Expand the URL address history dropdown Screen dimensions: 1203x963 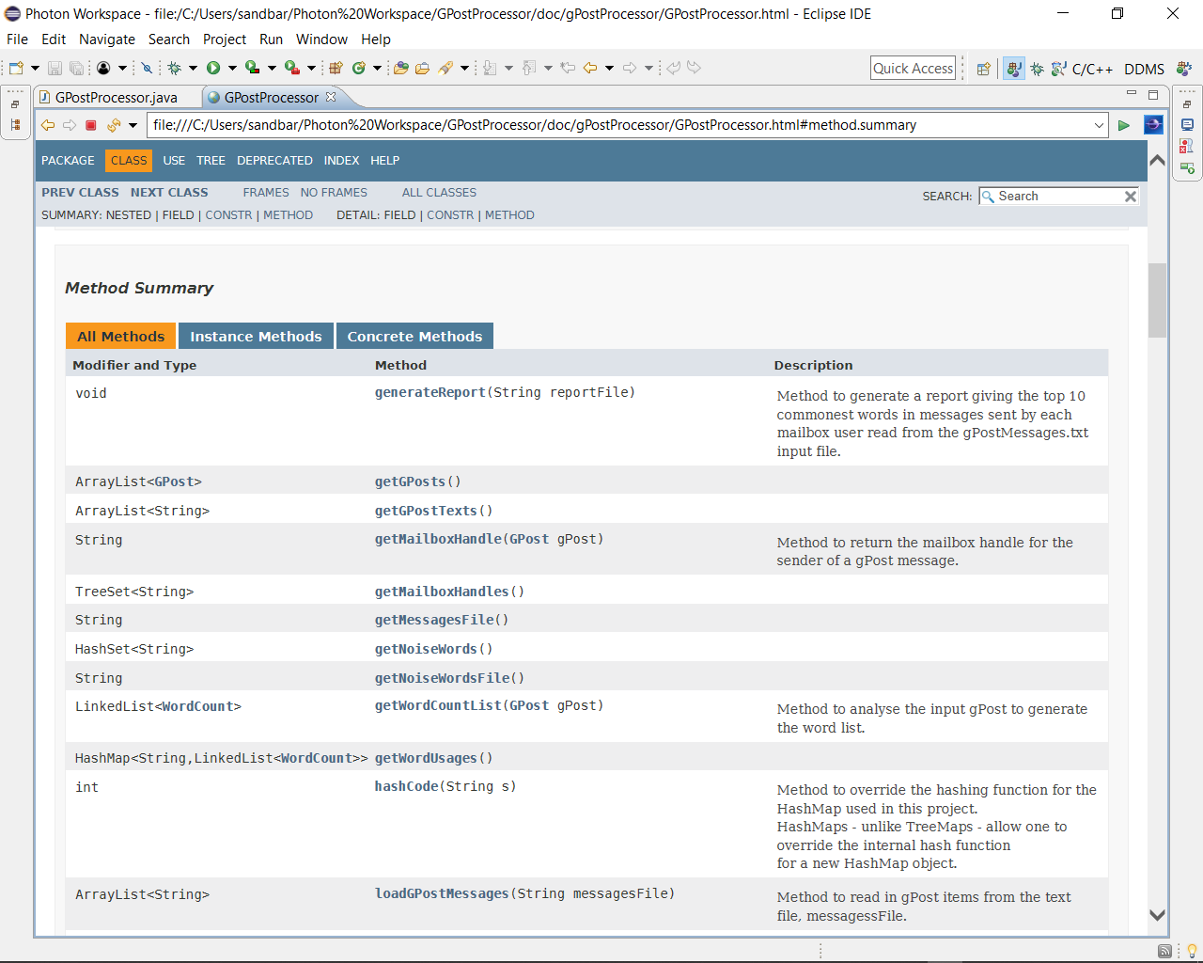pos(1099,125)
